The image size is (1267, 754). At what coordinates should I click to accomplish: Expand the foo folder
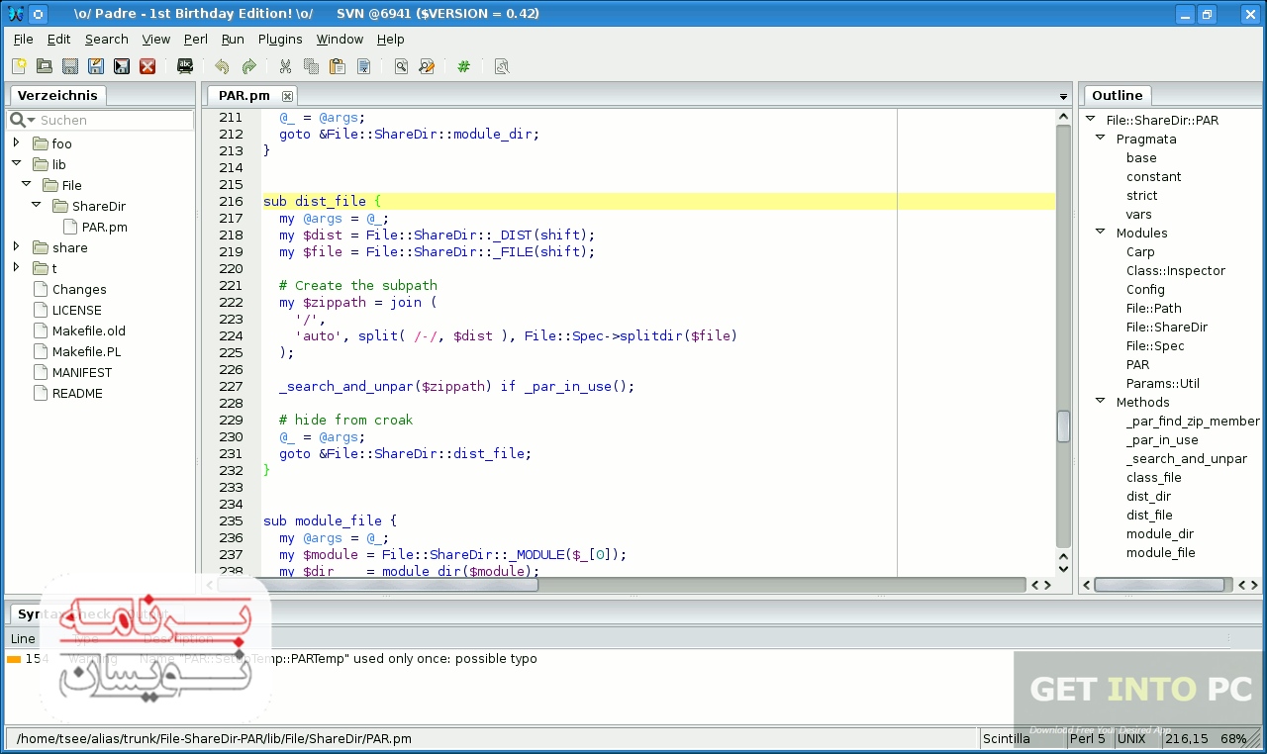[16, 142]
